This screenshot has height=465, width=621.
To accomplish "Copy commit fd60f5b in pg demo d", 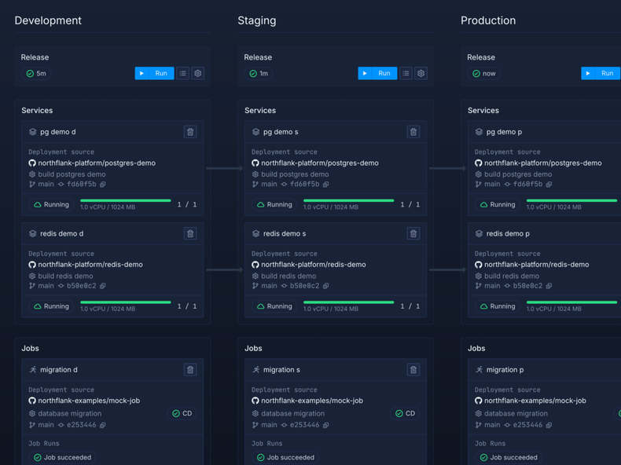I will click(103, 185).
